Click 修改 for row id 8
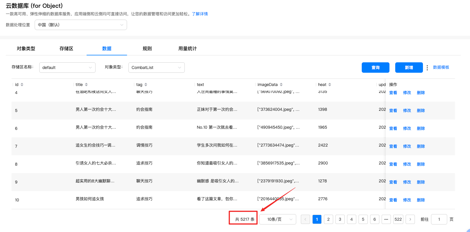The height and width of the screenshot is (232, 470). (x=407, y=164)
